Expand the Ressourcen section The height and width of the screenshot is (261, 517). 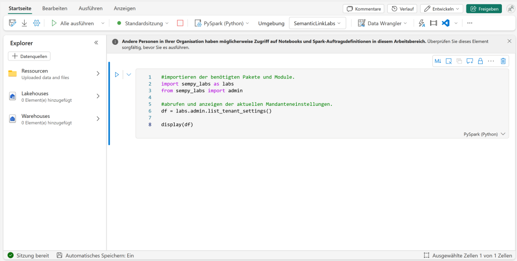click(98, 74)
